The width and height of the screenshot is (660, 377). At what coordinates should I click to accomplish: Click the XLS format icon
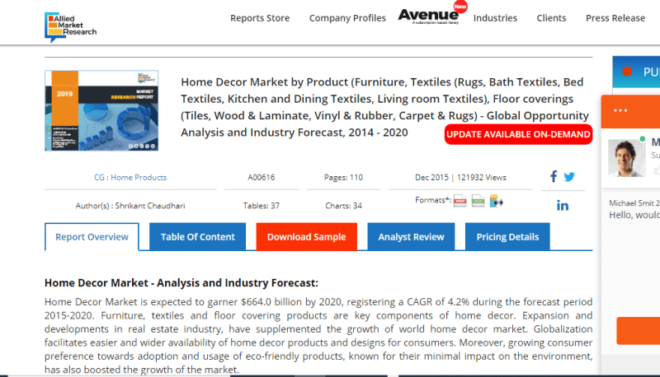tap(478, 201)
